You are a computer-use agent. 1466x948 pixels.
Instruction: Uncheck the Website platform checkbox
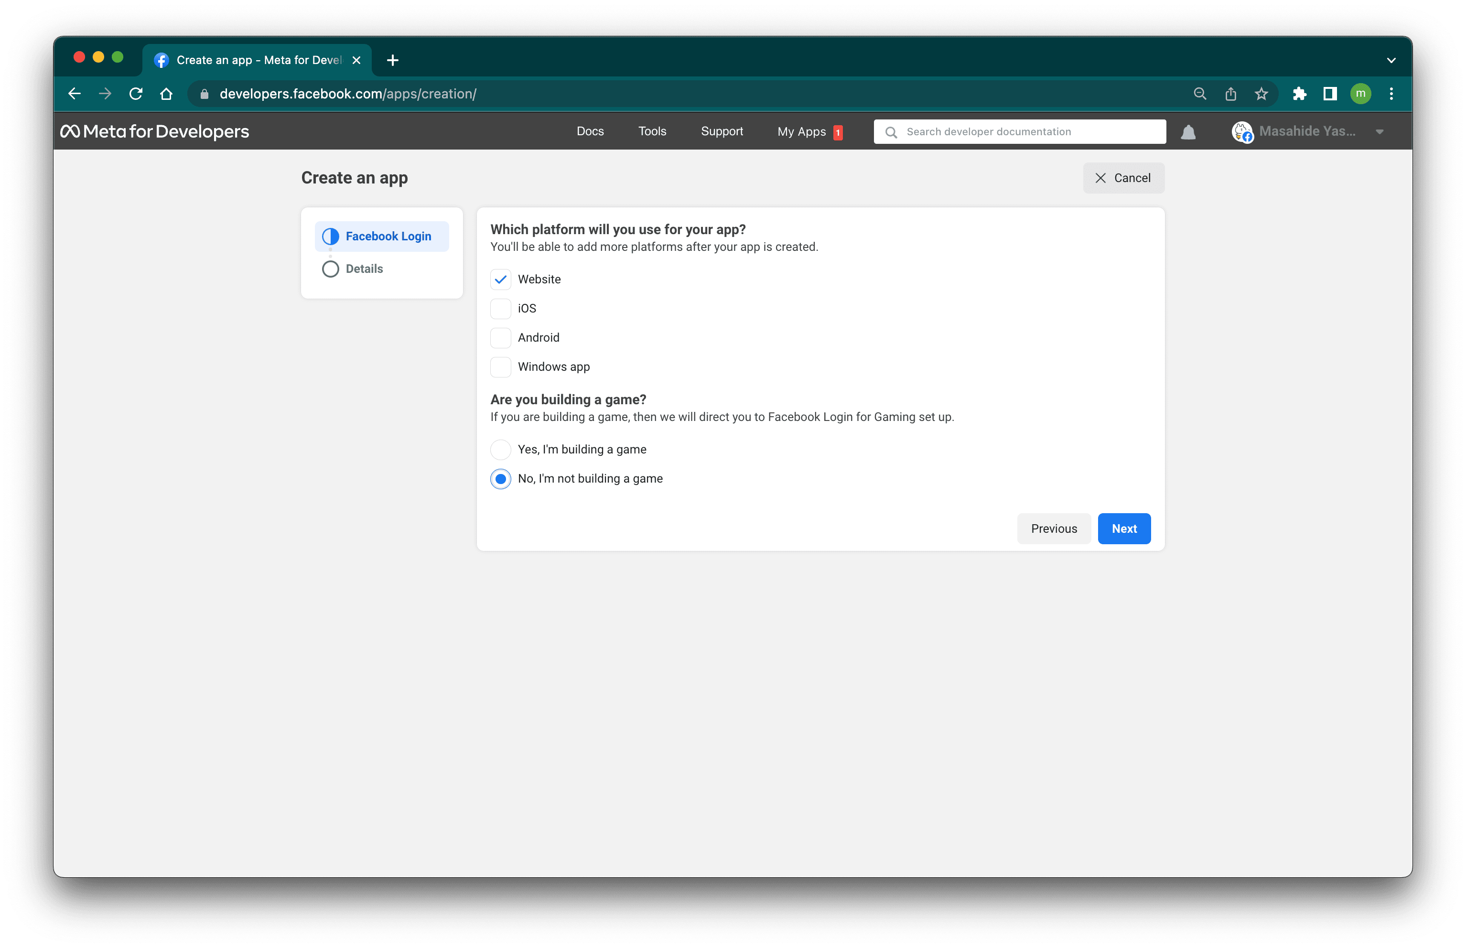click(x=500, y=280)
